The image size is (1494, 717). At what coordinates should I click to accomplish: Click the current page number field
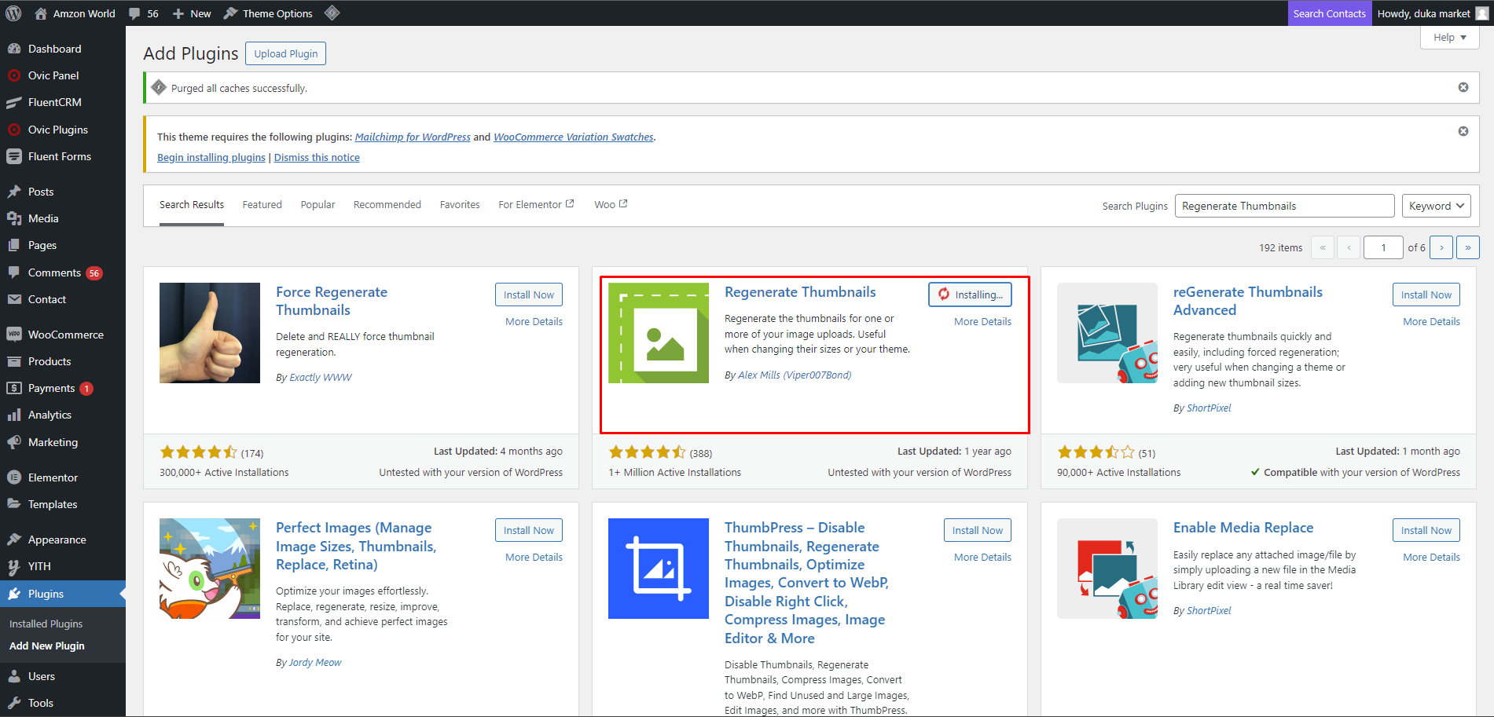pyautogui.click(x=1383, y=247)
